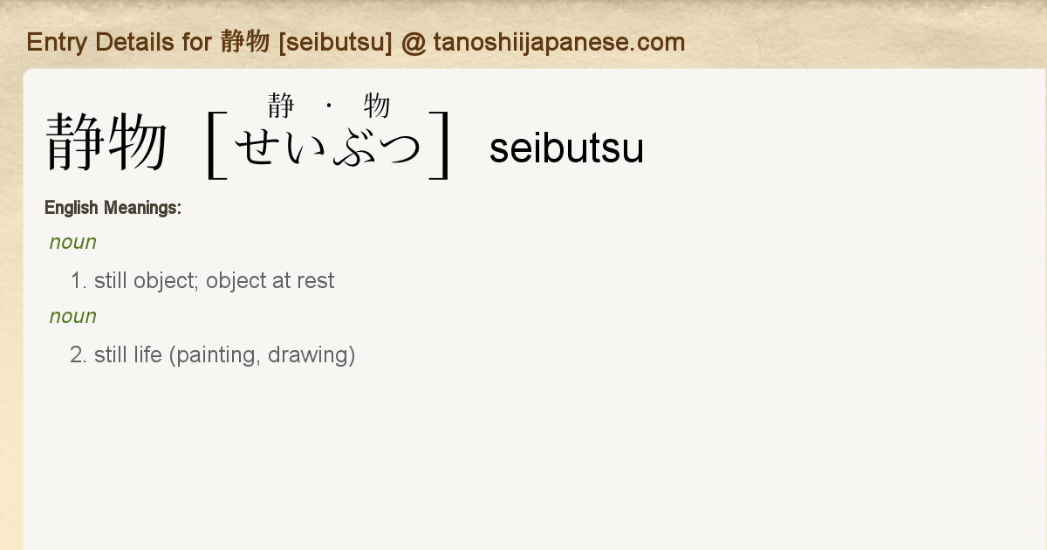This screenshot has width=1047, height=550.
Task: Click the romaji reading seibutsu
Action: coord(566,148)
